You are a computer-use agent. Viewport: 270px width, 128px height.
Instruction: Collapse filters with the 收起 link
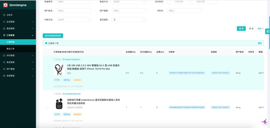pyautogui.click(x=261, y=29)
